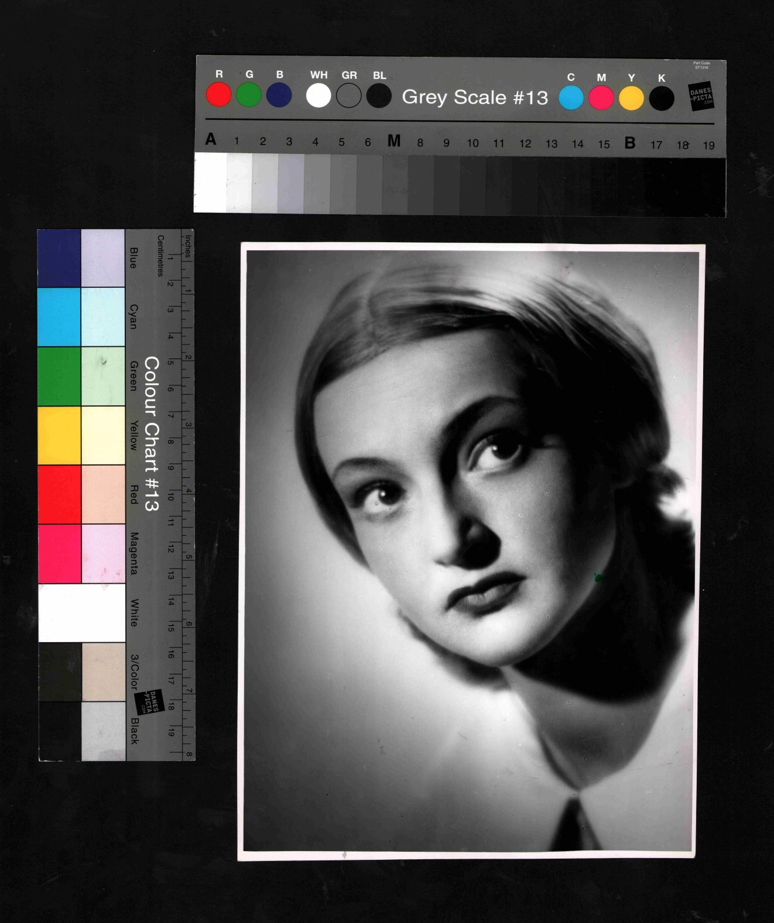The width and height of the screenshot is (774, 923).
Task: Select the grey circle labeled GR
Action: (x=349, y=96)
